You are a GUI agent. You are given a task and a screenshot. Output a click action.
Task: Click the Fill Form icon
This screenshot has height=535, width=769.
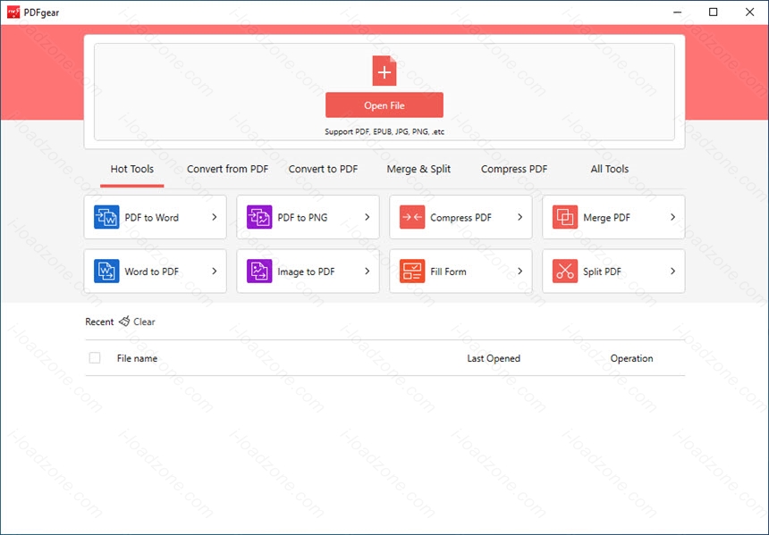click(x=412, y=271)
